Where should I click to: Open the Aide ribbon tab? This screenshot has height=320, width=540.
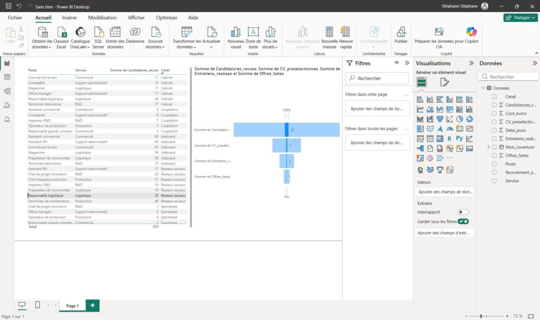(193, 17)
